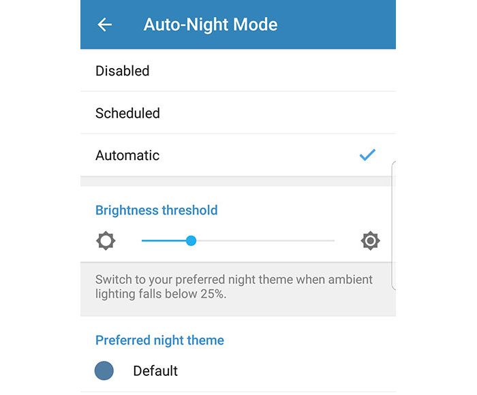The width and height of the screenshot is (477, 395).
Task: Click the filled blue part of brightness slider
Action: [165, 240]
